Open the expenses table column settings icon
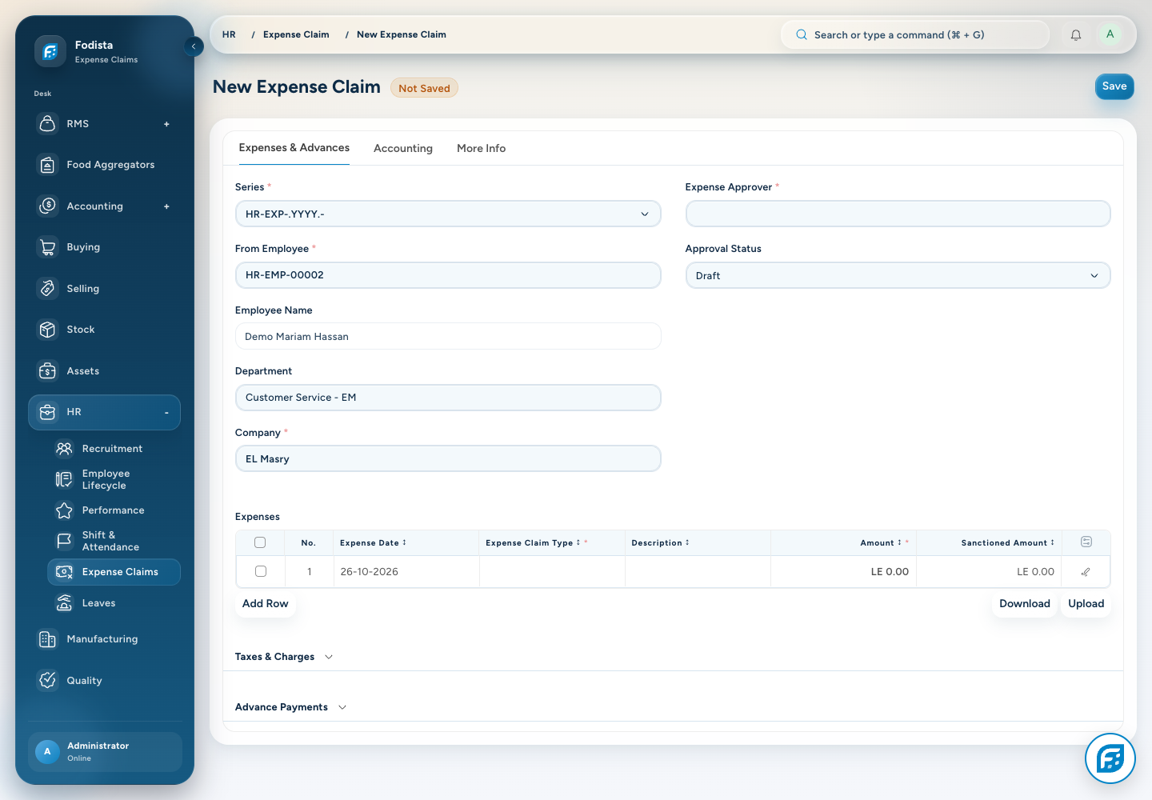The height and width of the screenshot is (800, 1152). pyautogui.click(x=1086, y=542)
